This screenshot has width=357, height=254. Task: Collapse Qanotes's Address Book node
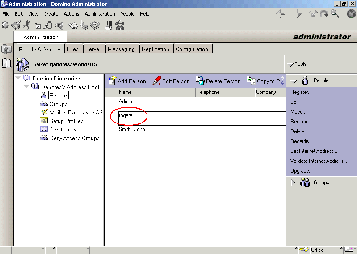click(27, 87)
